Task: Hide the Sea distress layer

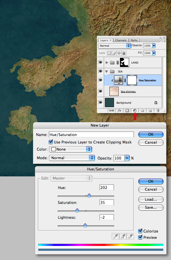Action: (100, 91)
